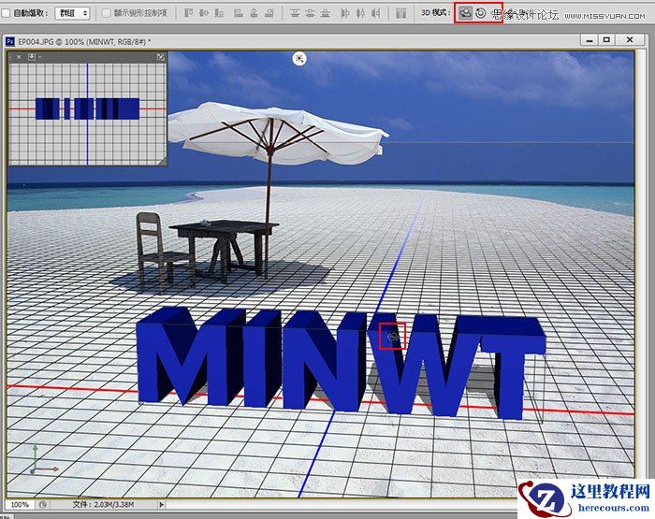Click the auto-align layers icon
The height and width of the screenshot is (519, 655).
pos(401,13)
